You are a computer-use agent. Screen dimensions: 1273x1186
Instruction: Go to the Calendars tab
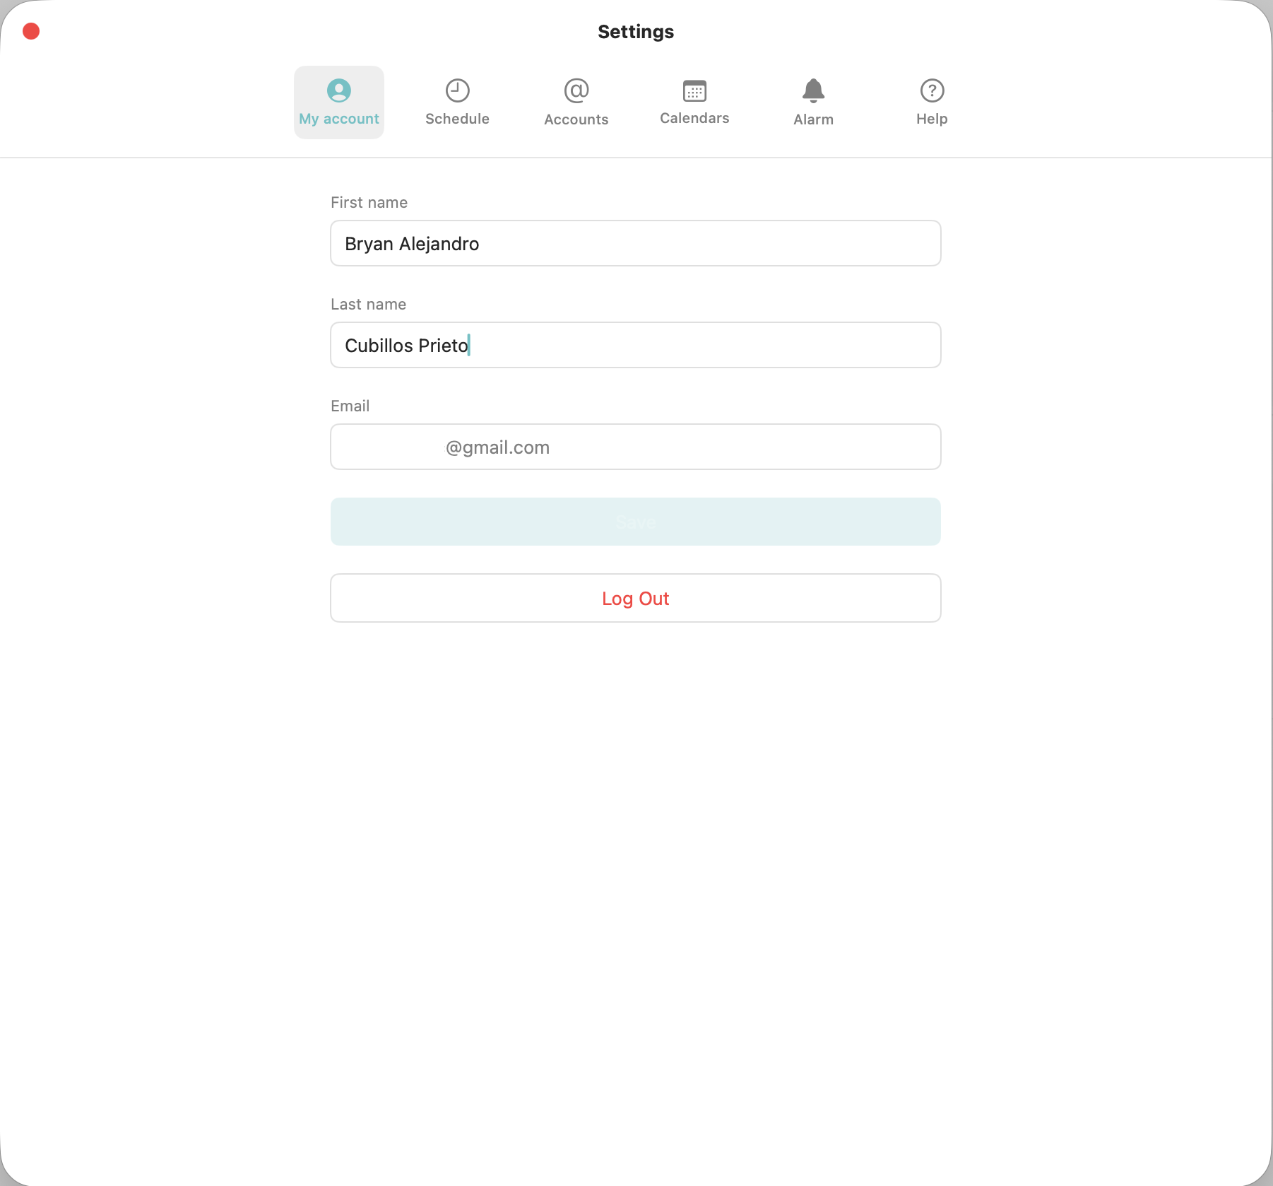(694, 102)
